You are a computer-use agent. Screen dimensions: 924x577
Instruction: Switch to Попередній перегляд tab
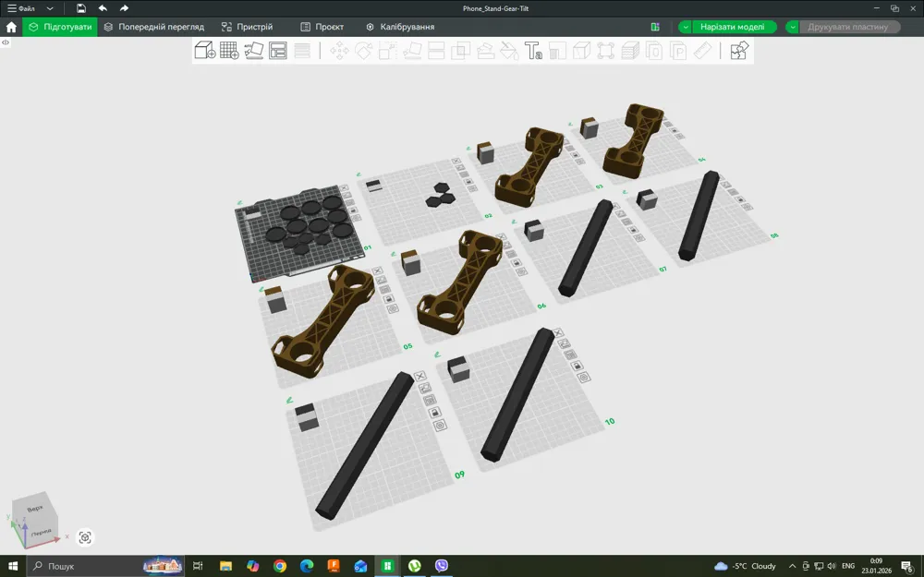[x=153, y=27]
